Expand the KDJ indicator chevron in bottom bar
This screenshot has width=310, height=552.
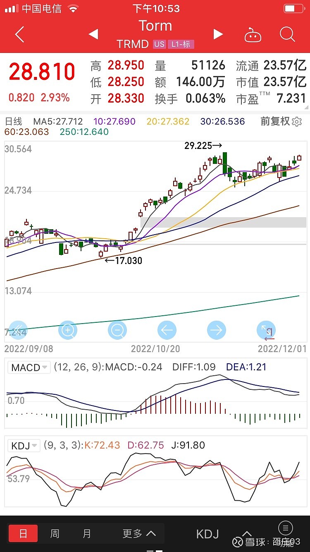coord(247,534)
